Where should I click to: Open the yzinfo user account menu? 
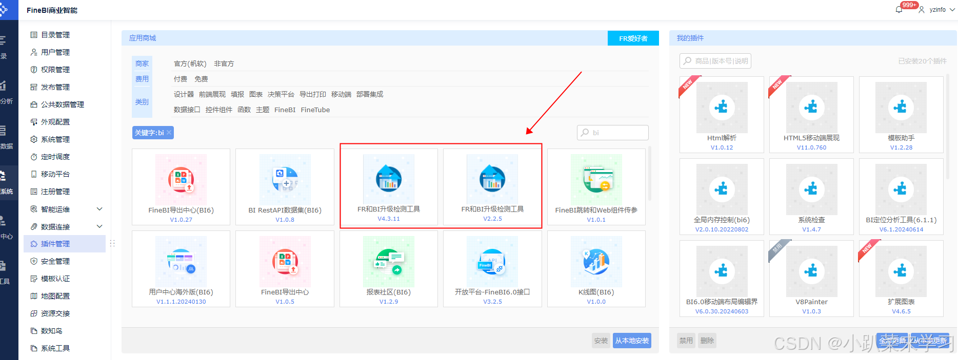coord(937,10)
